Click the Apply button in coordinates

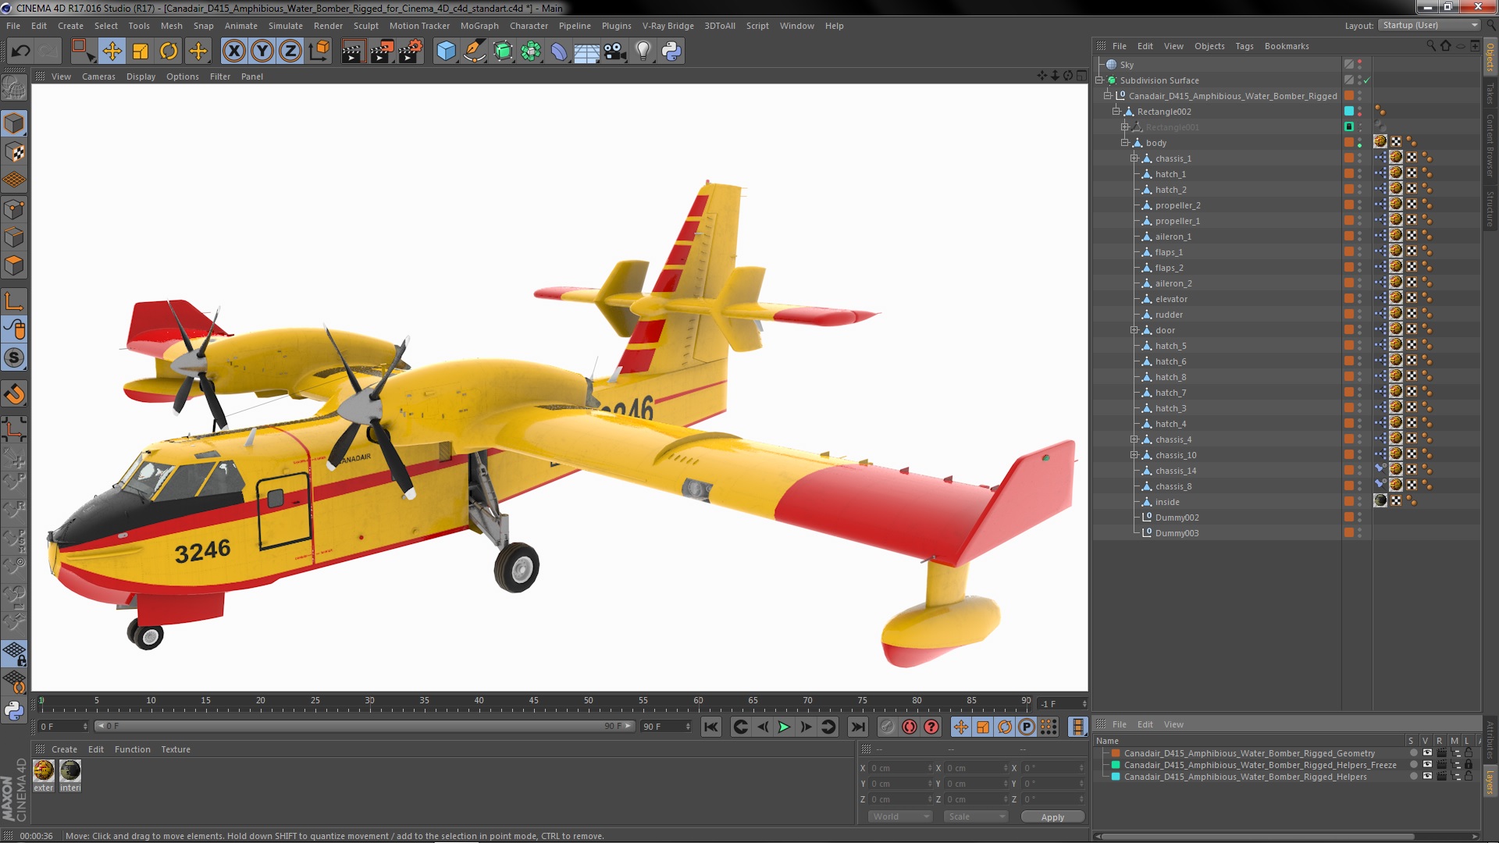click(x=1052, y=816)
